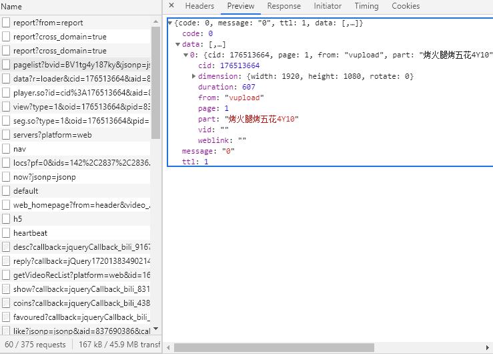
Task: Select the player.so?id request
Action: pos(75,93)
